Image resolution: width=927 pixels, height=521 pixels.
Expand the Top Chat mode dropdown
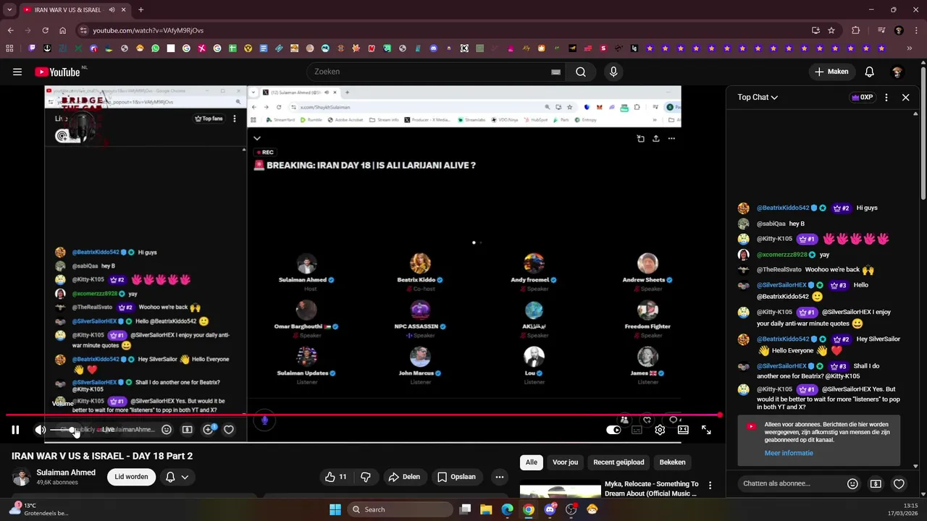758,97
